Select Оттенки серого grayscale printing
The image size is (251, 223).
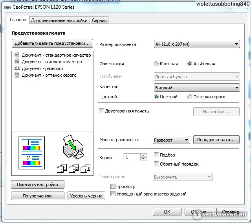coord(190,97)
